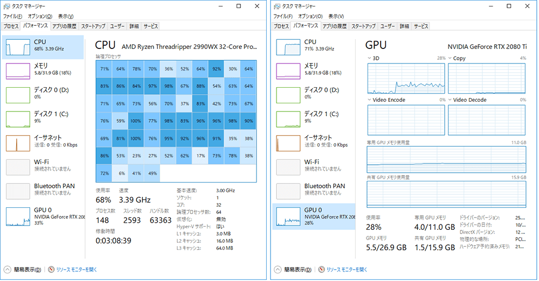Screen dimensions: 539x281
Task: Open the Copy engine dropdown chevron
Action: pos(450,58)
